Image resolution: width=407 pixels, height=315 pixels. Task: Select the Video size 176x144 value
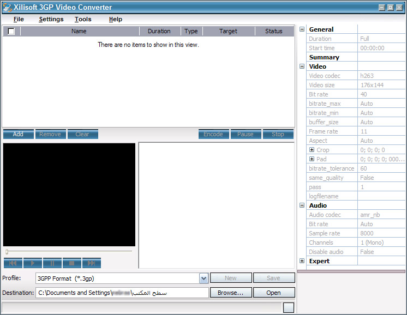click(x=381, y=85)
